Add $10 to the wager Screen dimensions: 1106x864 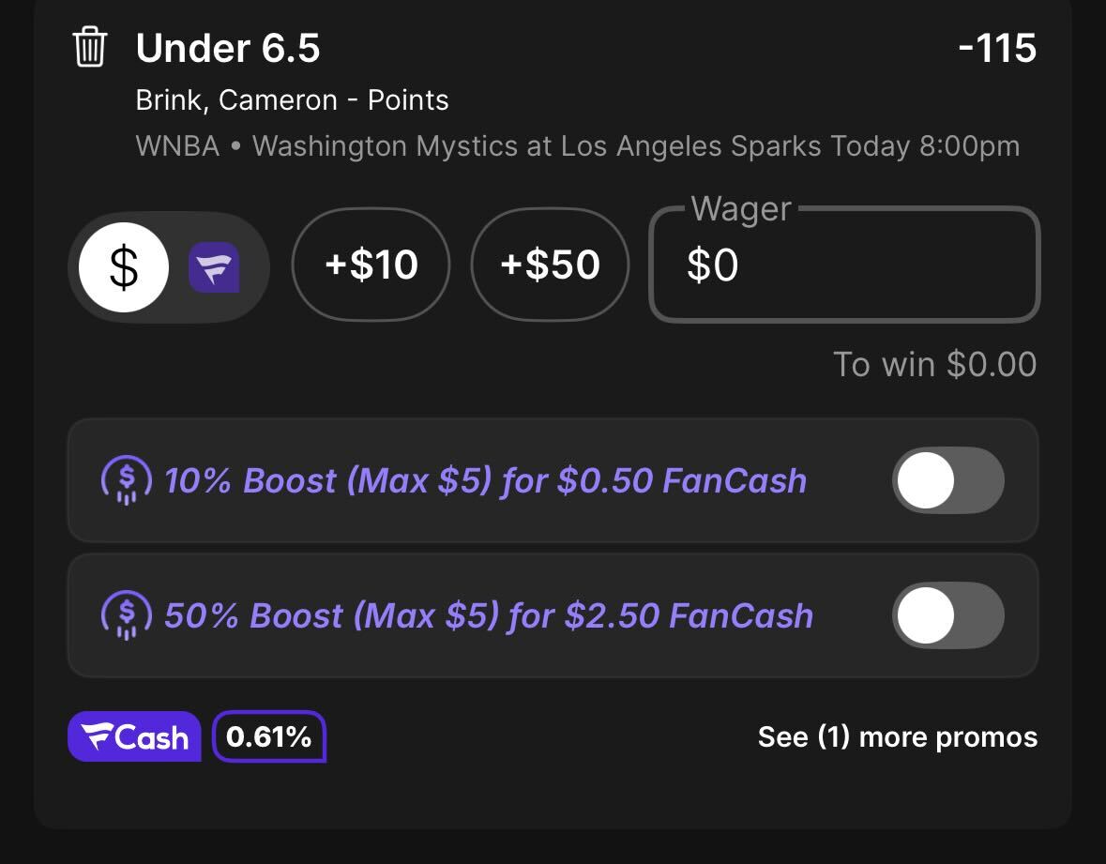371,265
